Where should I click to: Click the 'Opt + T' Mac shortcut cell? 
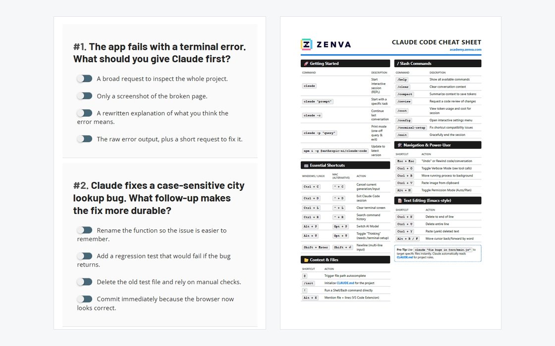tap(340, 236)
